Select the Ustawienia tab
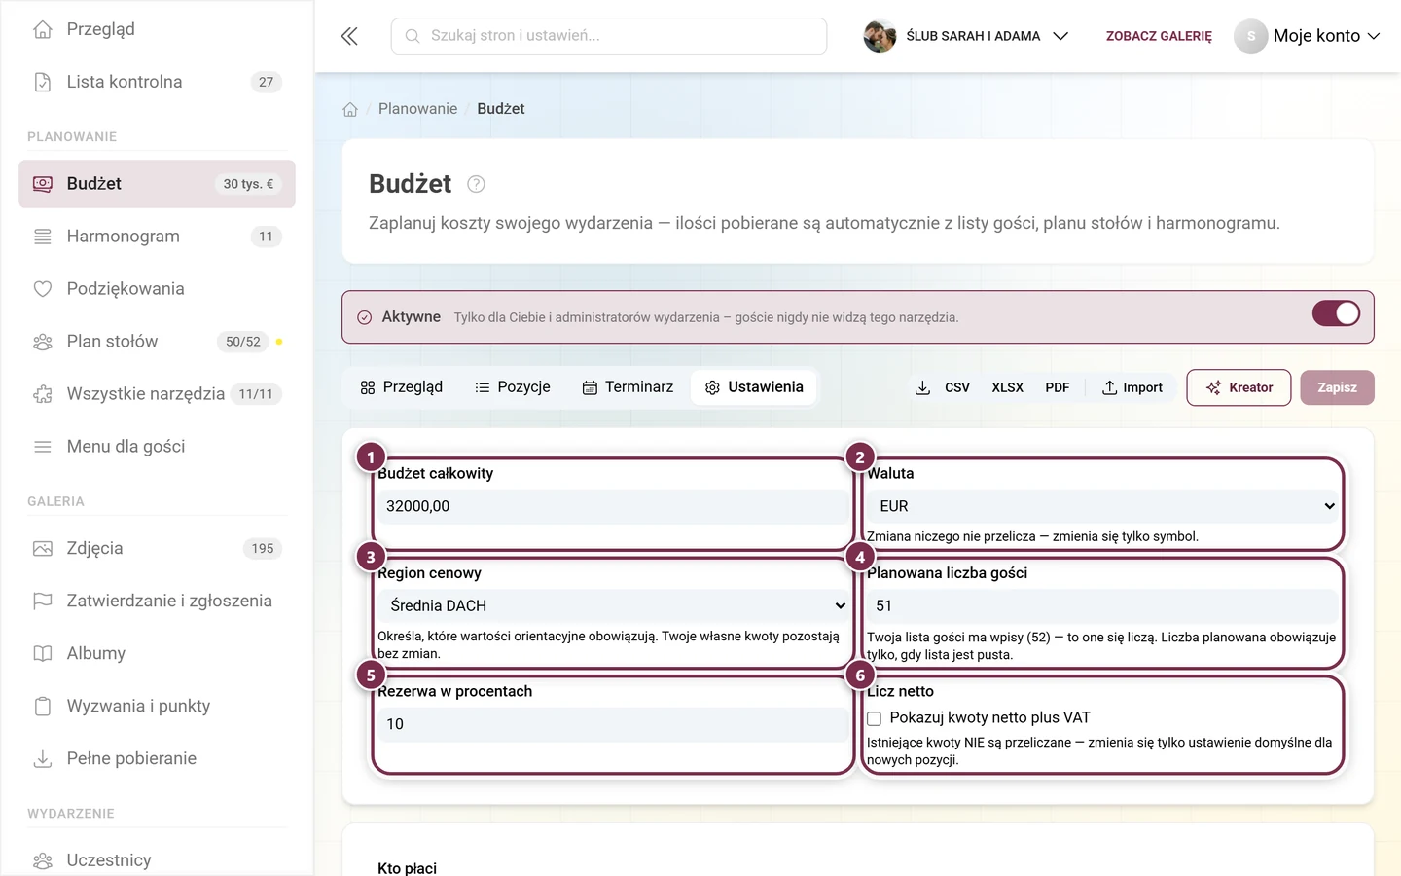 754,387
